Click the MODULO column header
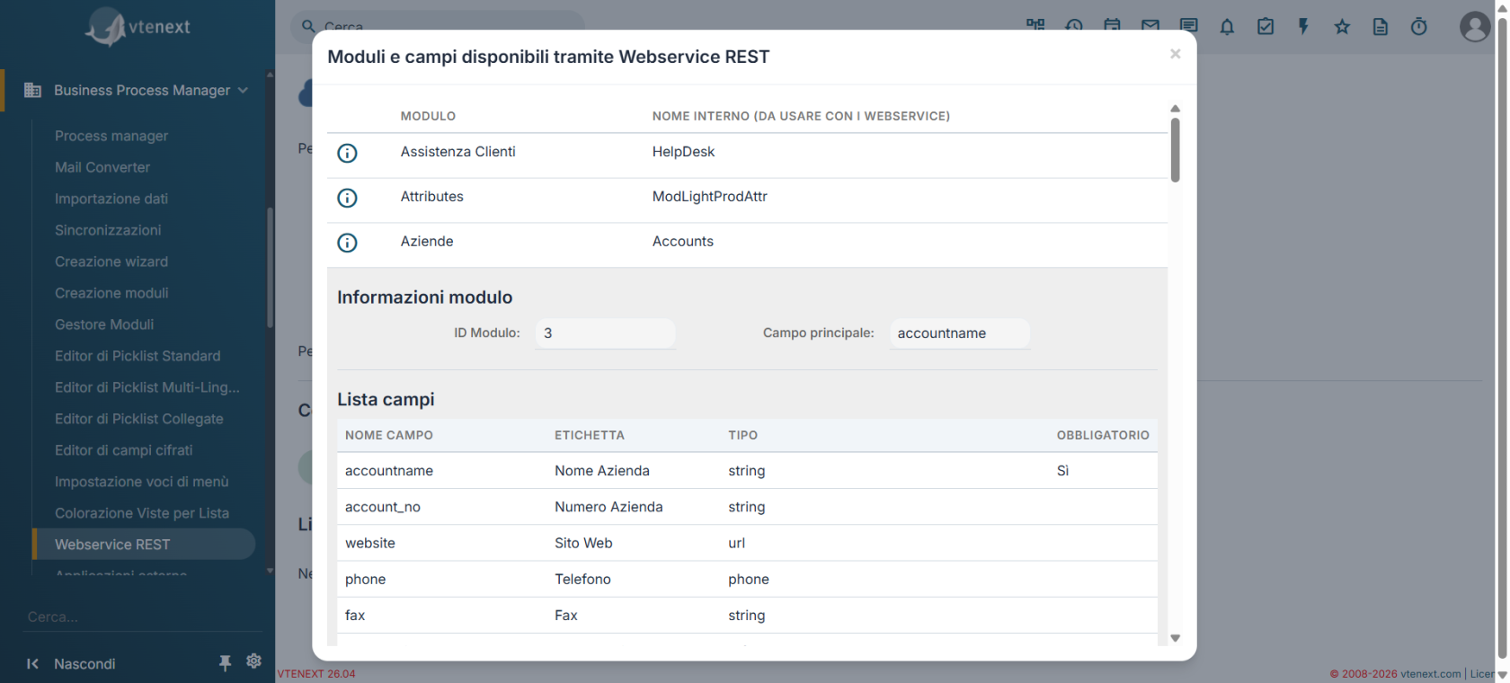This screenshot has width=1510, height=683. [x=428, y=116]
